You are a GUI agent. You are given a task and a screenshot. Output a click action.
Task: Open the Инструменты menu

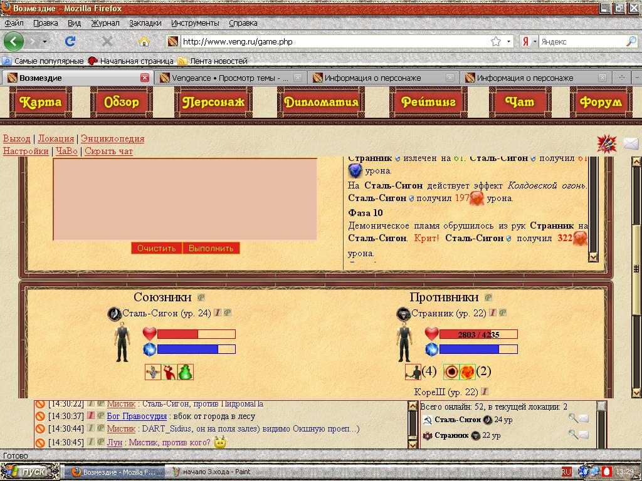(196, 23)
